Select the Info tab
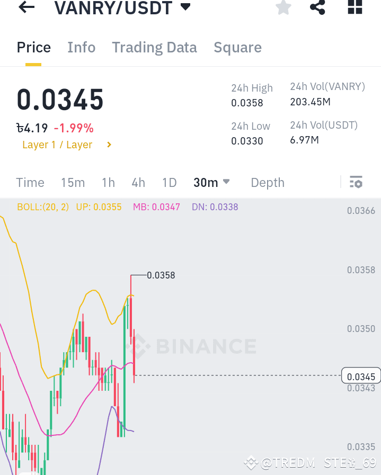Screen dimensions: 381x475 81,47
